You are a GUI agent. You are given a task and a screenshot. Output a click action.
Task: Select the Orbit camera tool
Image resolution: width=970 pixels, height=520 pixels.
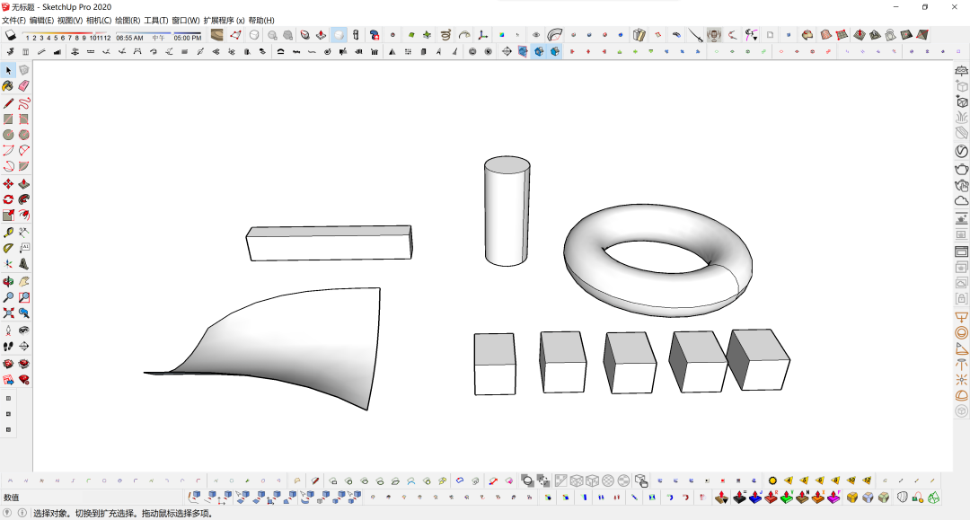[8, 280]
